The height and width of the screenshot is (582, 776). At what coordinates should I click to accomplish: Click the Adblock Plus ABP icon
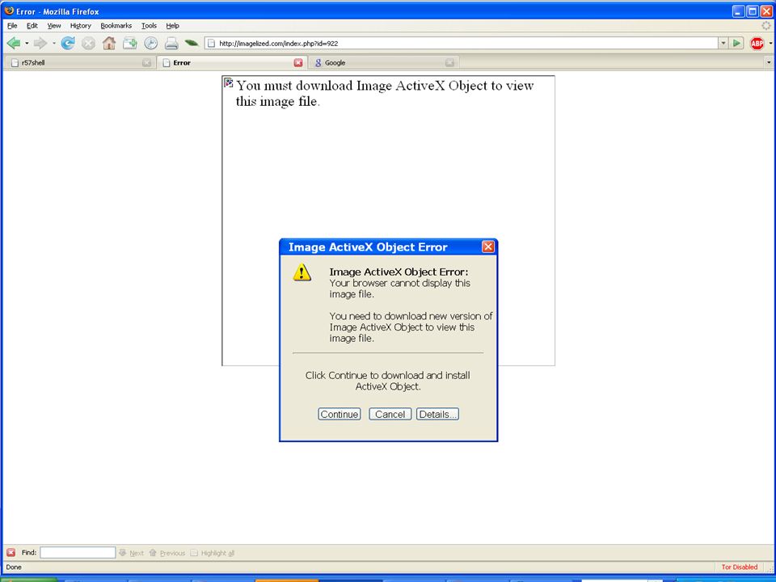tap(757, 44)
